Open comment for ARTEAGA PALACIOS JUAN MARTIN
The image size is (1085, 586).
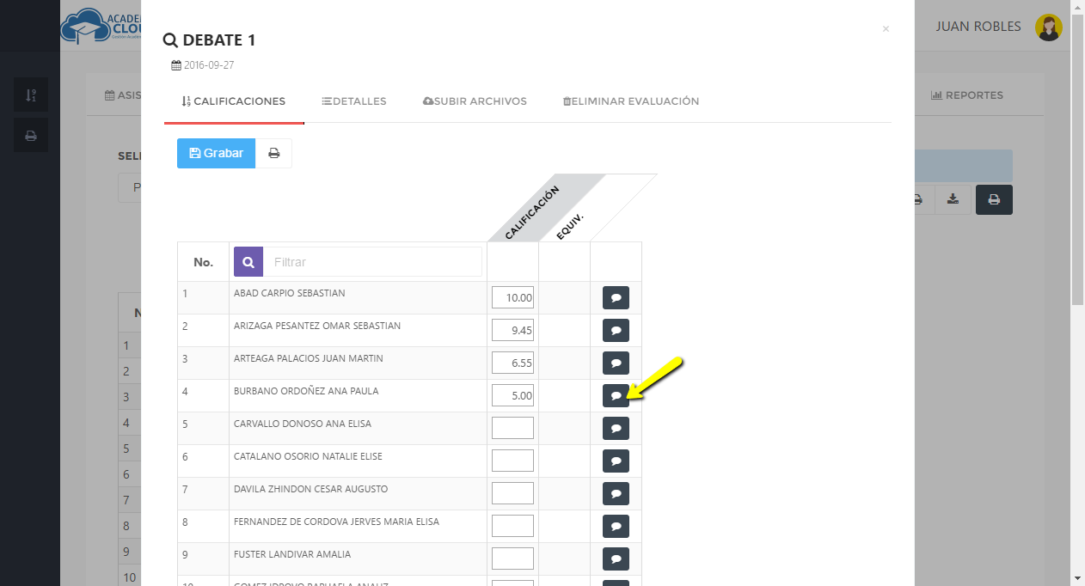click(616, 363)
